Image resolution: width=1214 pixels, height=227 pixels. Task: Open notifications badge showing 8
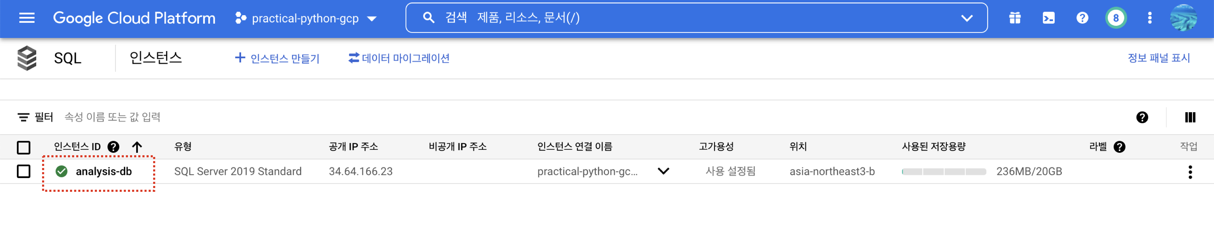tap(1115, 18)
